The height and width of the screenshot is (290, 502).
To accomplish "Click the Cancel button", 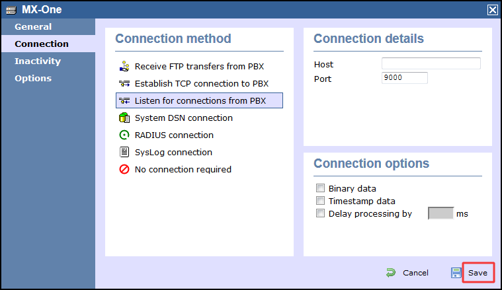I will 415,273.
